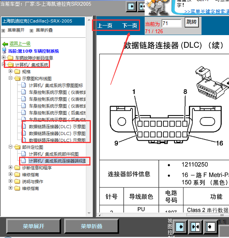Image resolution: width=229 pixels, height=238 pixels.
Task: Click 车辆故障诊断码信息 folder icon
Action: point(10,58)
